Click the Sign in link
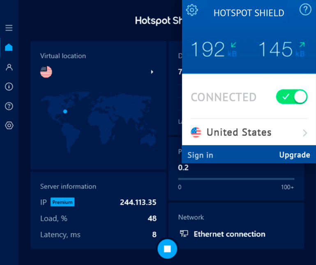The height and width of the screenshot is (265, 316). click(x=200, y=155)
